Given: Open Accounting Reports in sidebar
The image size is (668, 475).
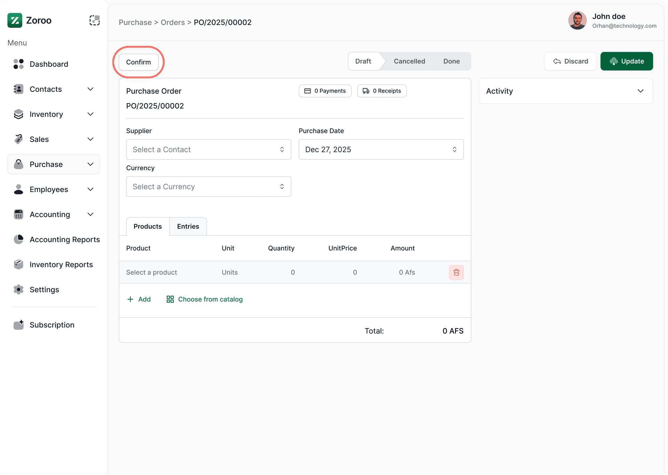Looking at the screenshot, I should (x=65, y=239).
